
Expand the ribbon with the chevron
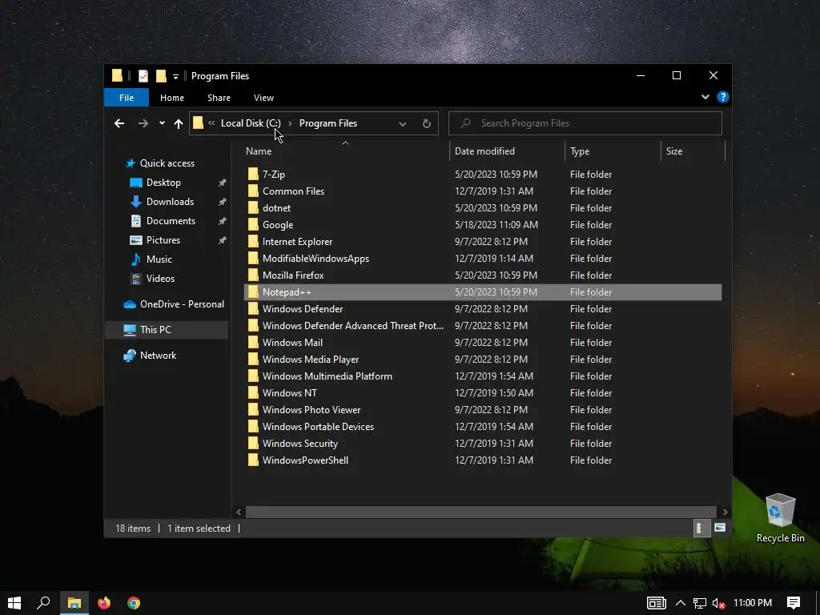point(705,97)
